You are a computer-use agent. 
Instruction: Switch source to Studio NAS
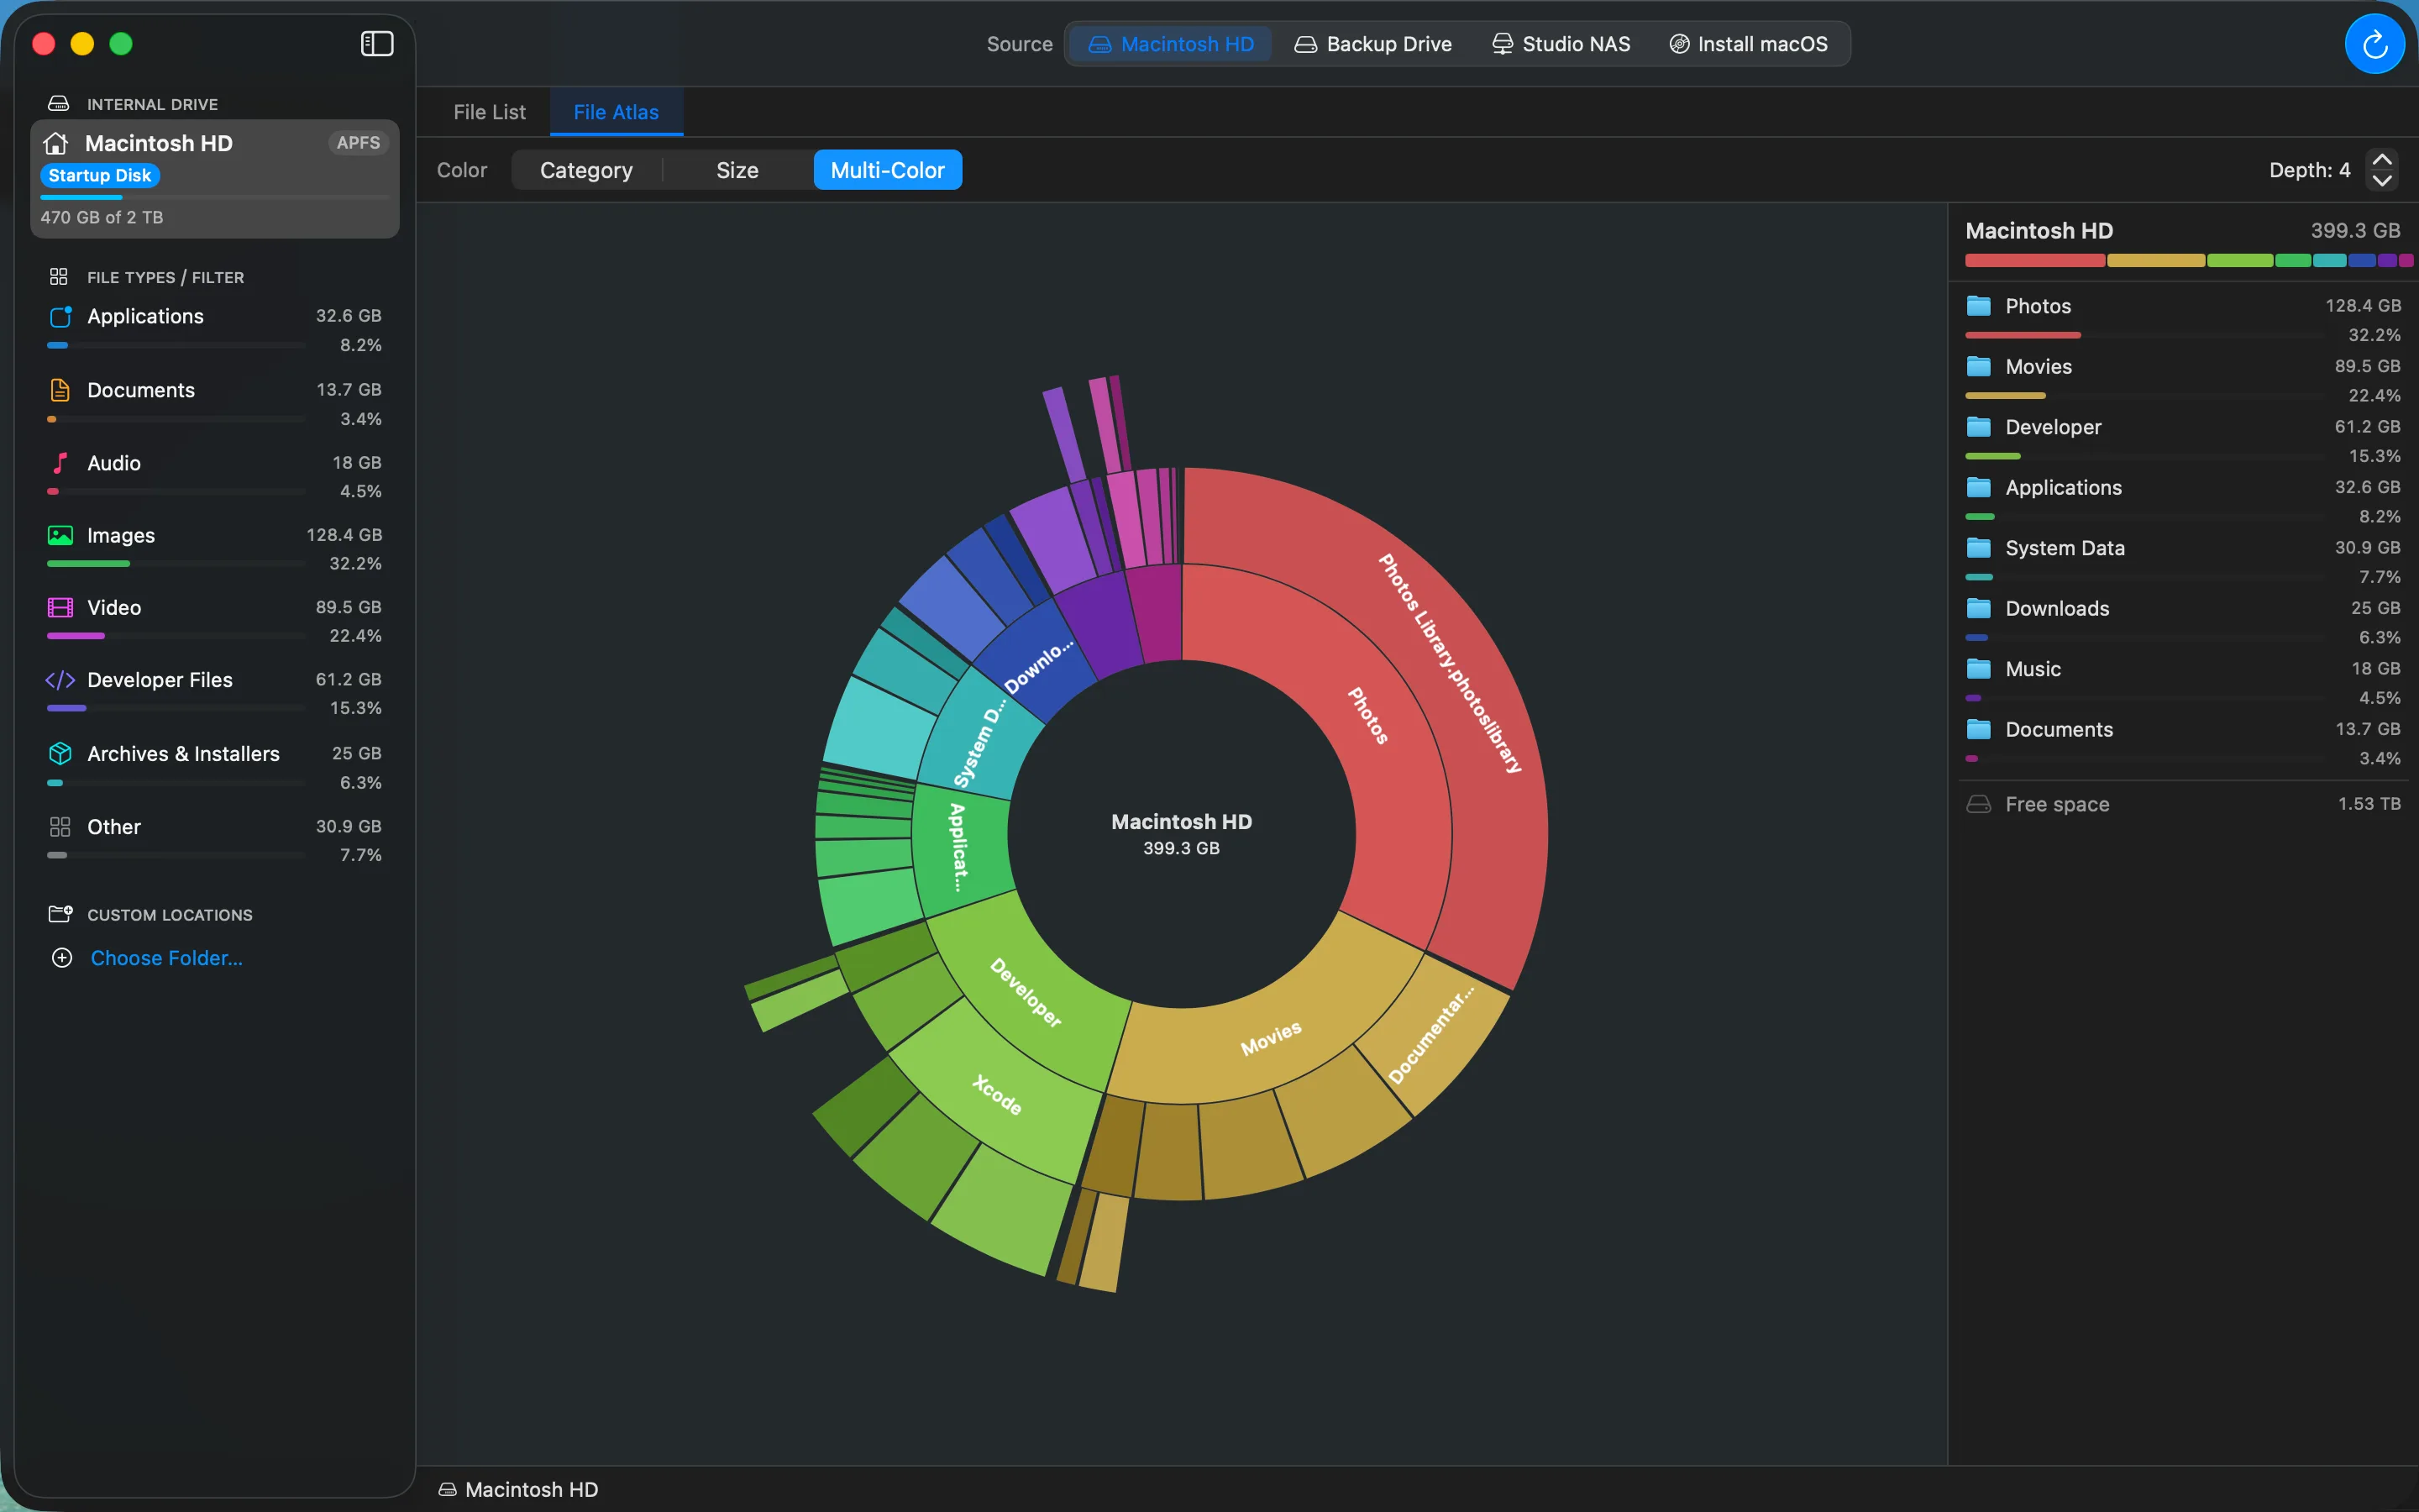point(1561,44)
